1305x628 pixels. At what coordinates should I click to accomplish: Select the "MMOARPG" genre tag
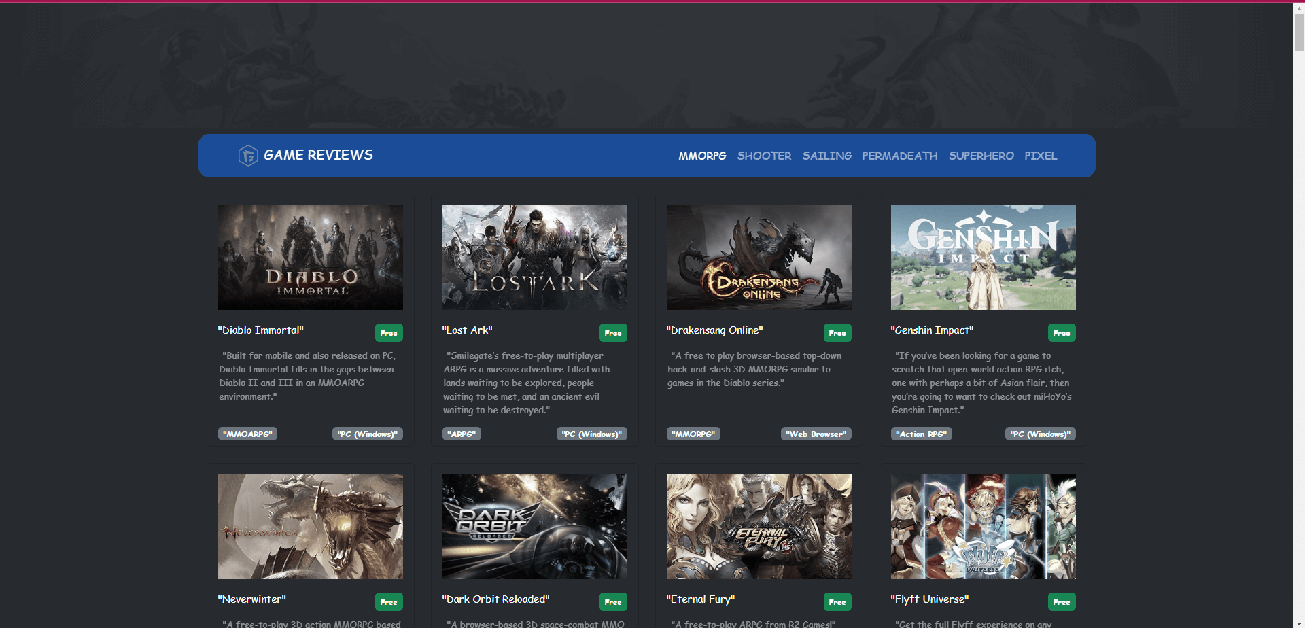point(247,434)
